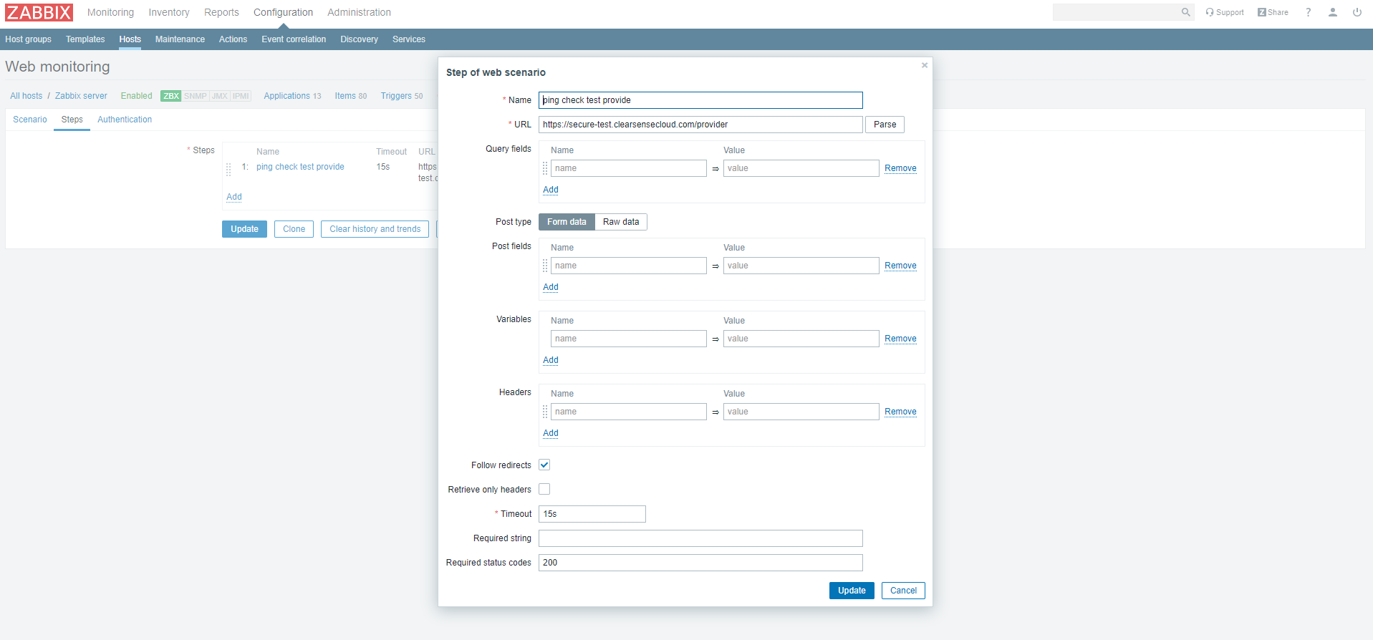
Task: Cancel the step dialog
Action: [903, 591]
